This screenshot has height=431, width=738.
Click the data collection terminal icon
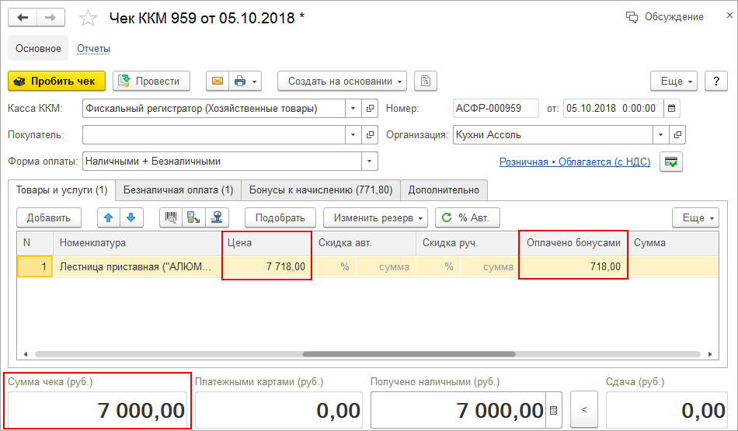193,218
